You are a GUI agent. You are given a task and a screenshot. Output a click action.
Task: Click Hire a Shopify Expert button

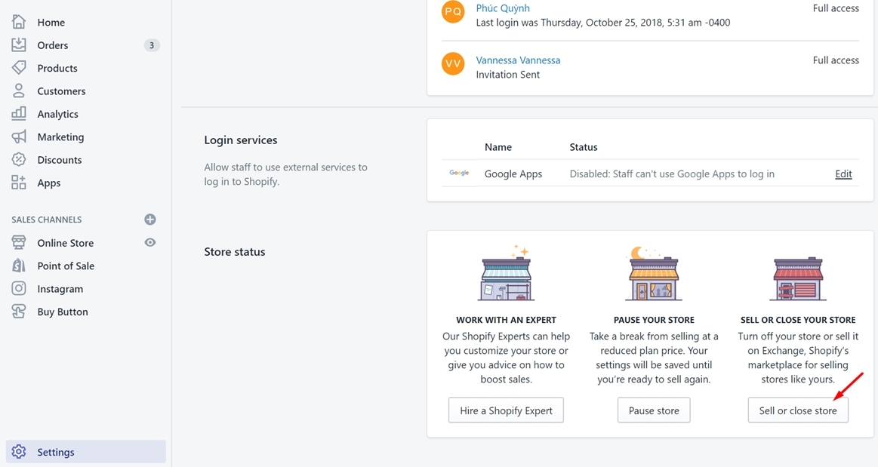(506, 410)
